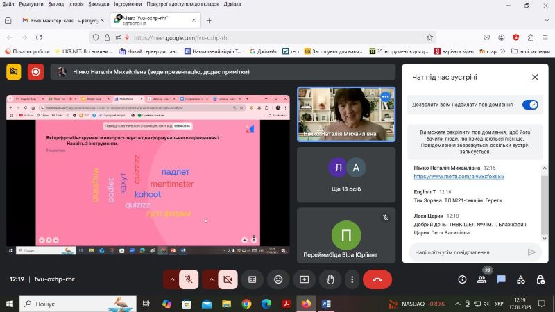
Task: Reload the page
Action: (x=39, y=37)
